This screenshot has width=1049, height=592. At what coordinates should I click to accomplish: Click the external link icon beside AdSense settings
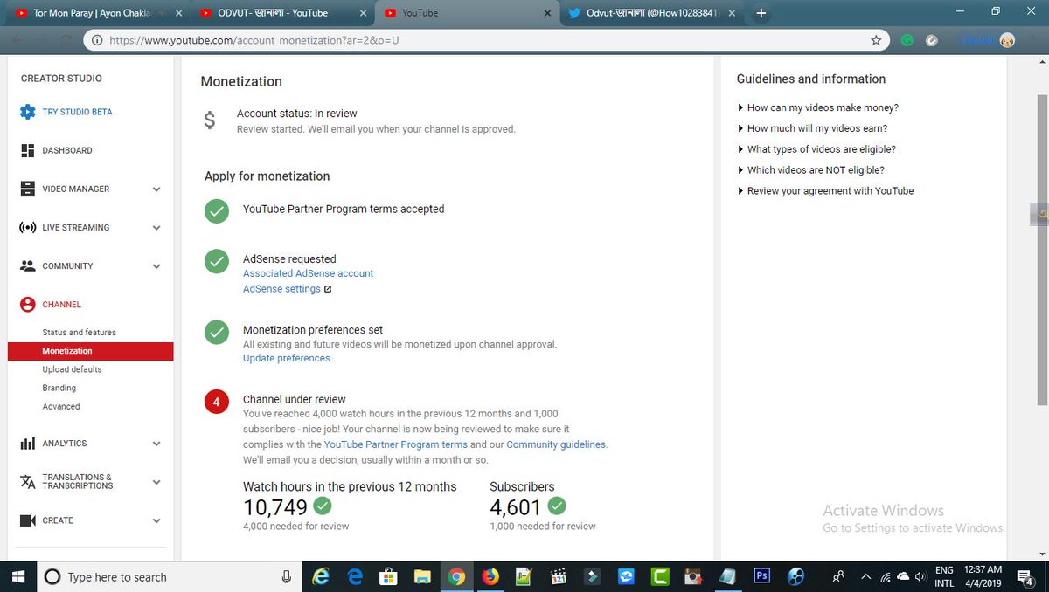point(328,289)
